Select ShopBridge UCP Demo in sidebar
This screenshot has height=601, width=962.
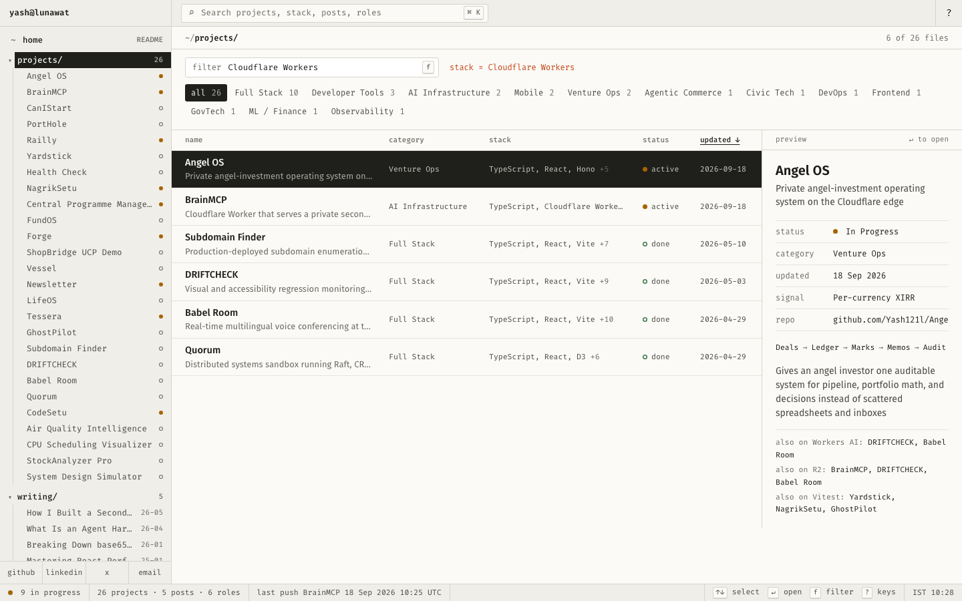coord(92,252)
